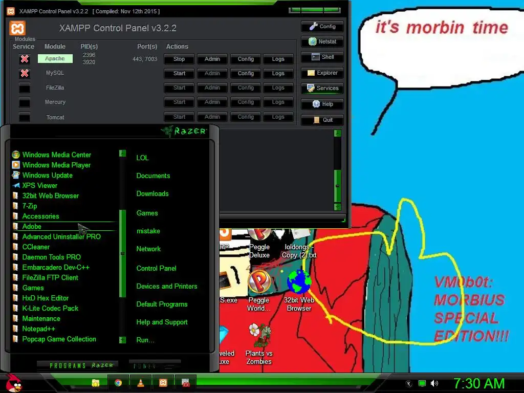Click the XAMPP logo in the control panel header
This screenshot has height=393, width=524.
click(x=17, y=28)
